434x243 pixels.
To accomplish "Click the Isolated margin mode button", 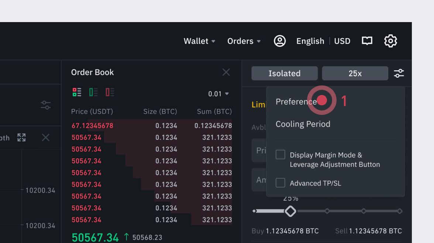I will tap(285, 73).
